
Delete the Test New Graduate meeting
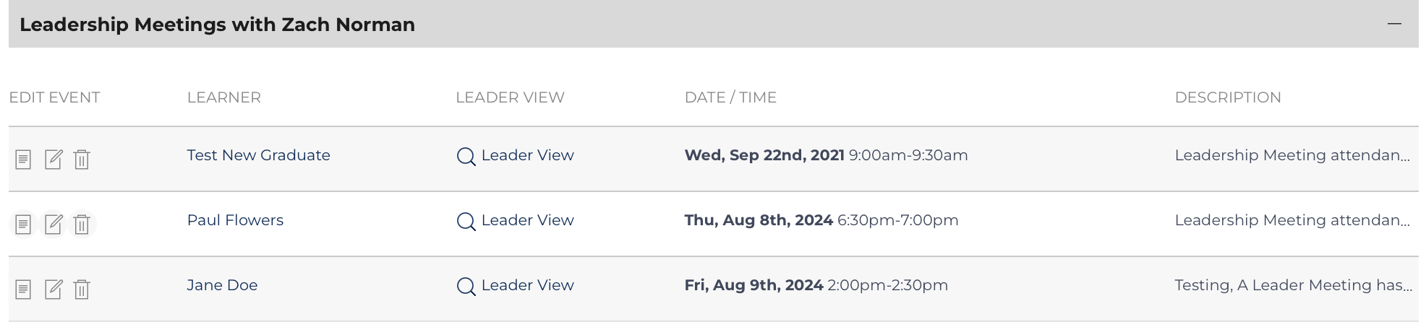[x=82, y=159]
